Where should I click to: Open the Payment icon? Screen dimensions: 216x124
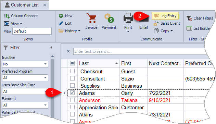[x=109, y=18]
